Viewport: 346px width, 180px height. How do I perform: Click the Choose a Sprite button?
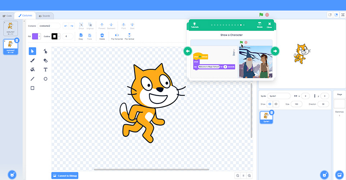pyautogui.click(x=324, y=175)
